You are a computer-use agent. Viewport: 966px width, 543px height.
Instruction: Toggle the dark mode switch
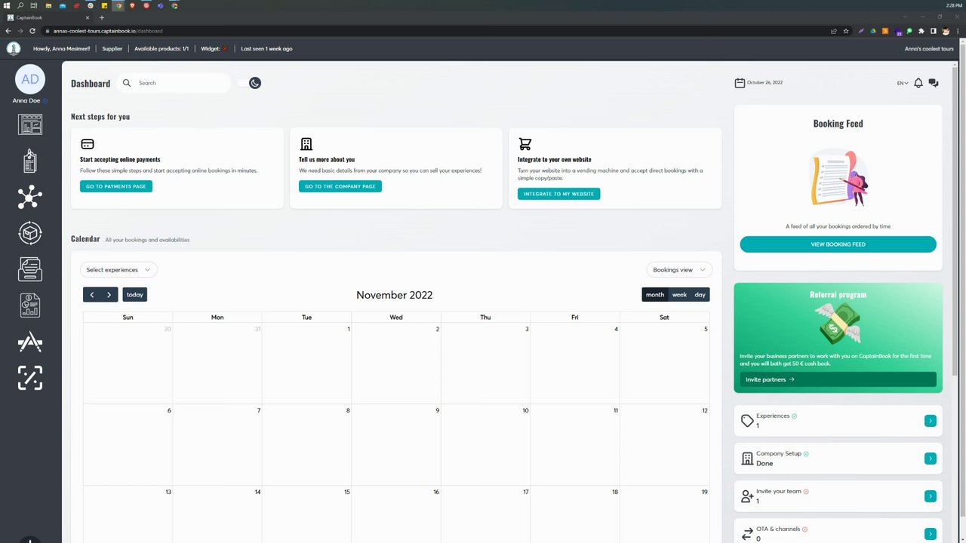pyautogui.click(x=249, y=83)
